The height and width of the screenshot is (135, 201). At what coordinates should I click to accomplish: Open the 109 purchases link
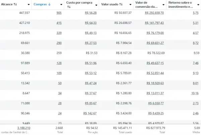coord(59,73)
